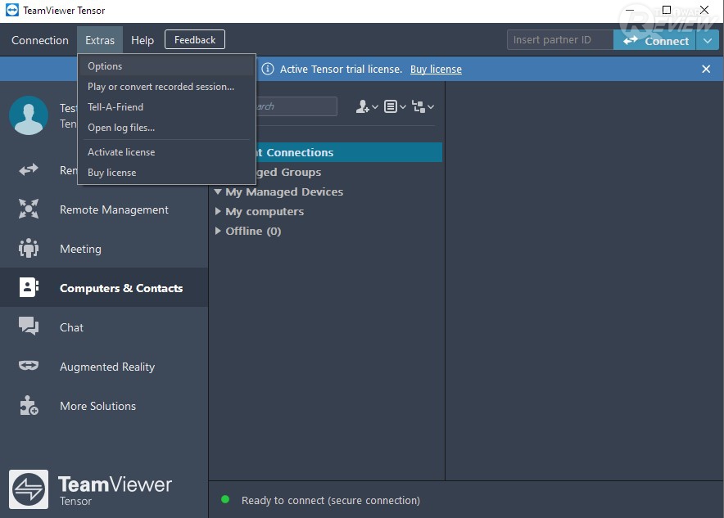The image size is (724, 518).
Task: Expand the Offline (0) group
Action: 218,231
